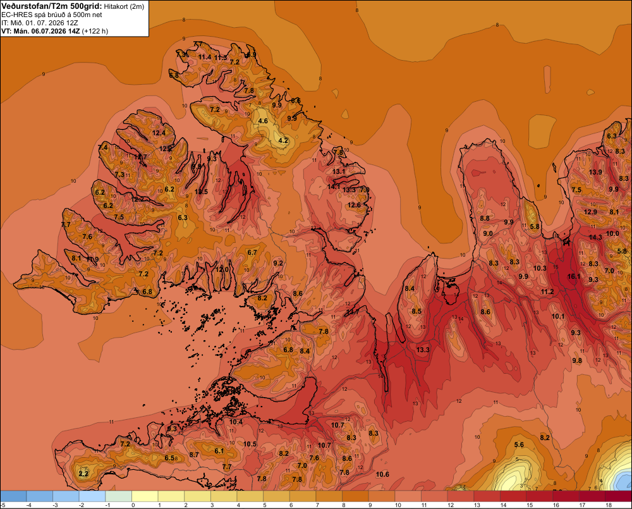Click the 9.0 temperature value
The height and width of the screenshot is (509, 632).
point(488,233)
